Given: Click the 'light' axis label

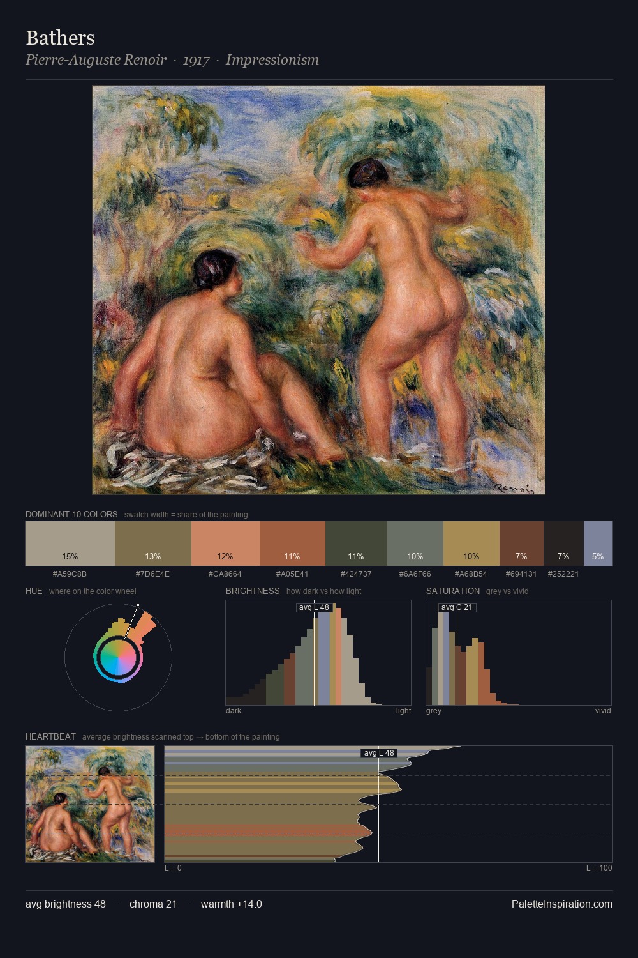Looking at the screenshot, I should (x=403, y=711).
